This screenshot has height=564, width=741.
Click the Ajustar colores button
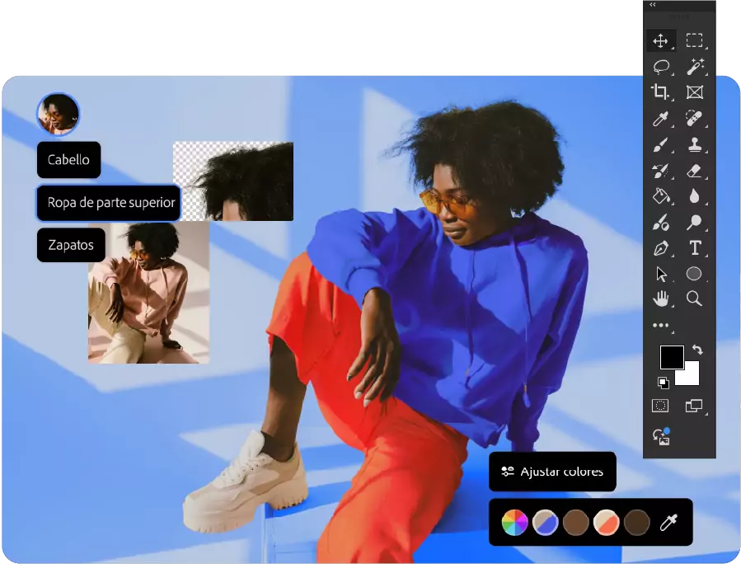552,472
